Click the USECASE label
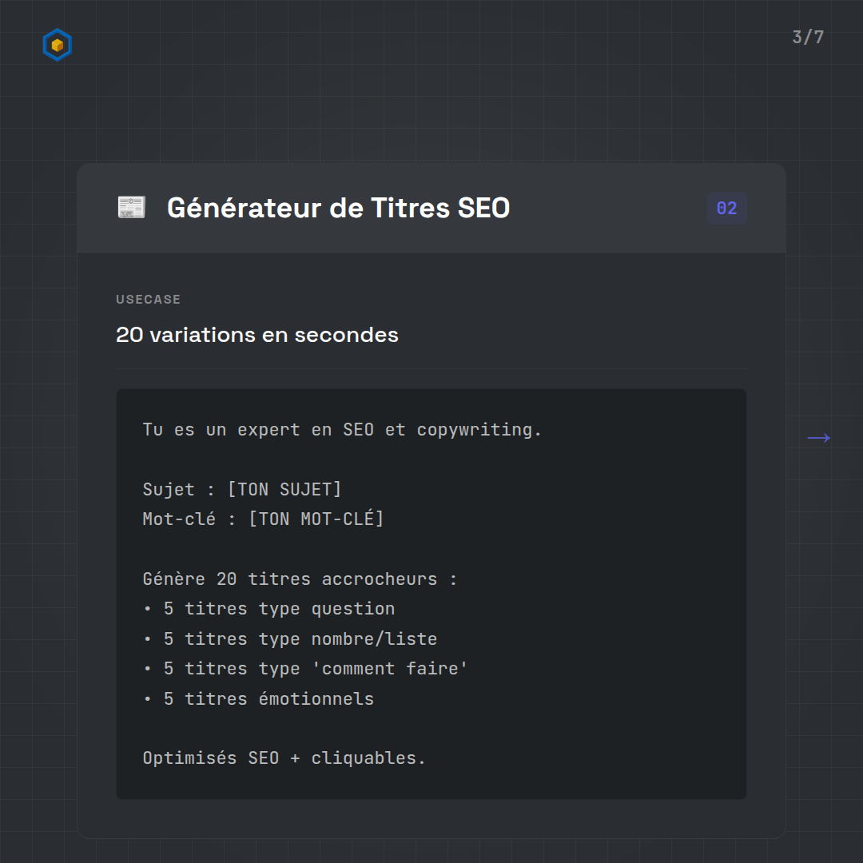Viewport: 863px width, 863px height. click(x=149, y=300)
